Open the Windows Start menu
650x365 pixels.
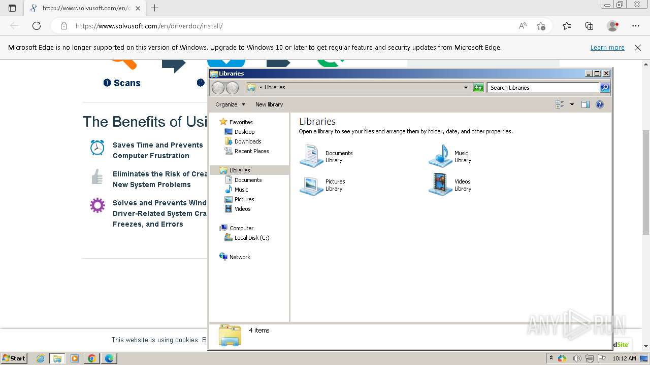[x=14, y=358]
